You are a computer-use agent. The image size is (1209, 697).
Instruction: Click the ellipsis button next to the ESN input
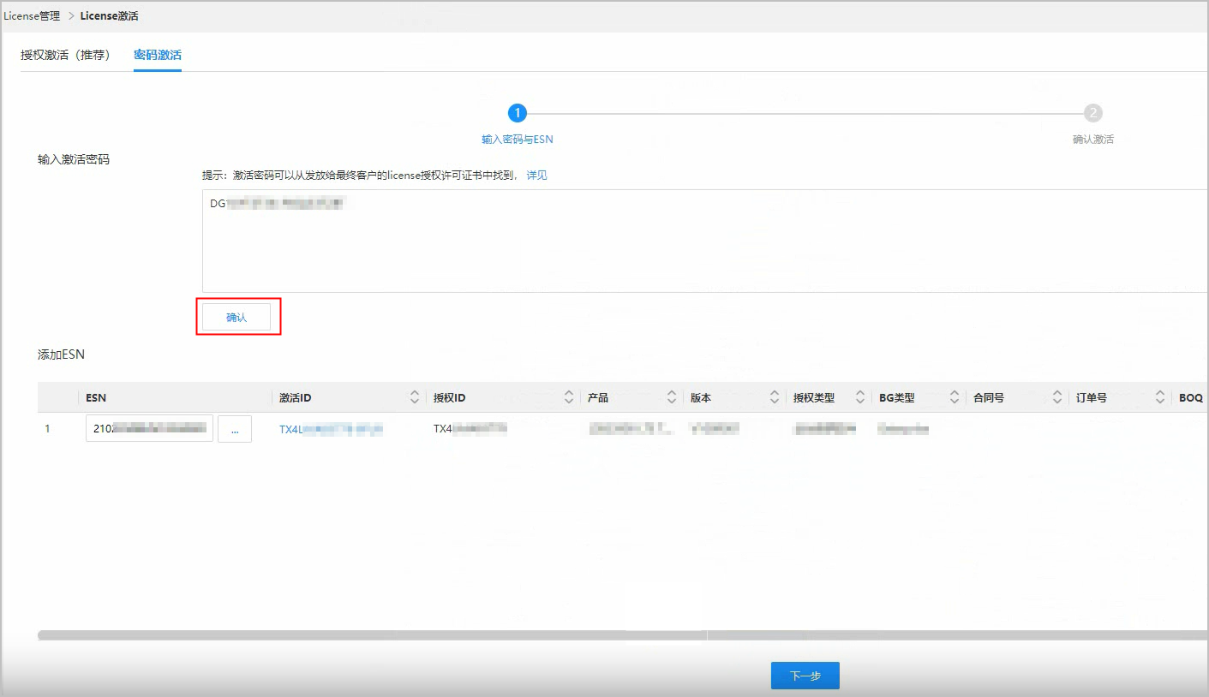[x=234, y=428]
